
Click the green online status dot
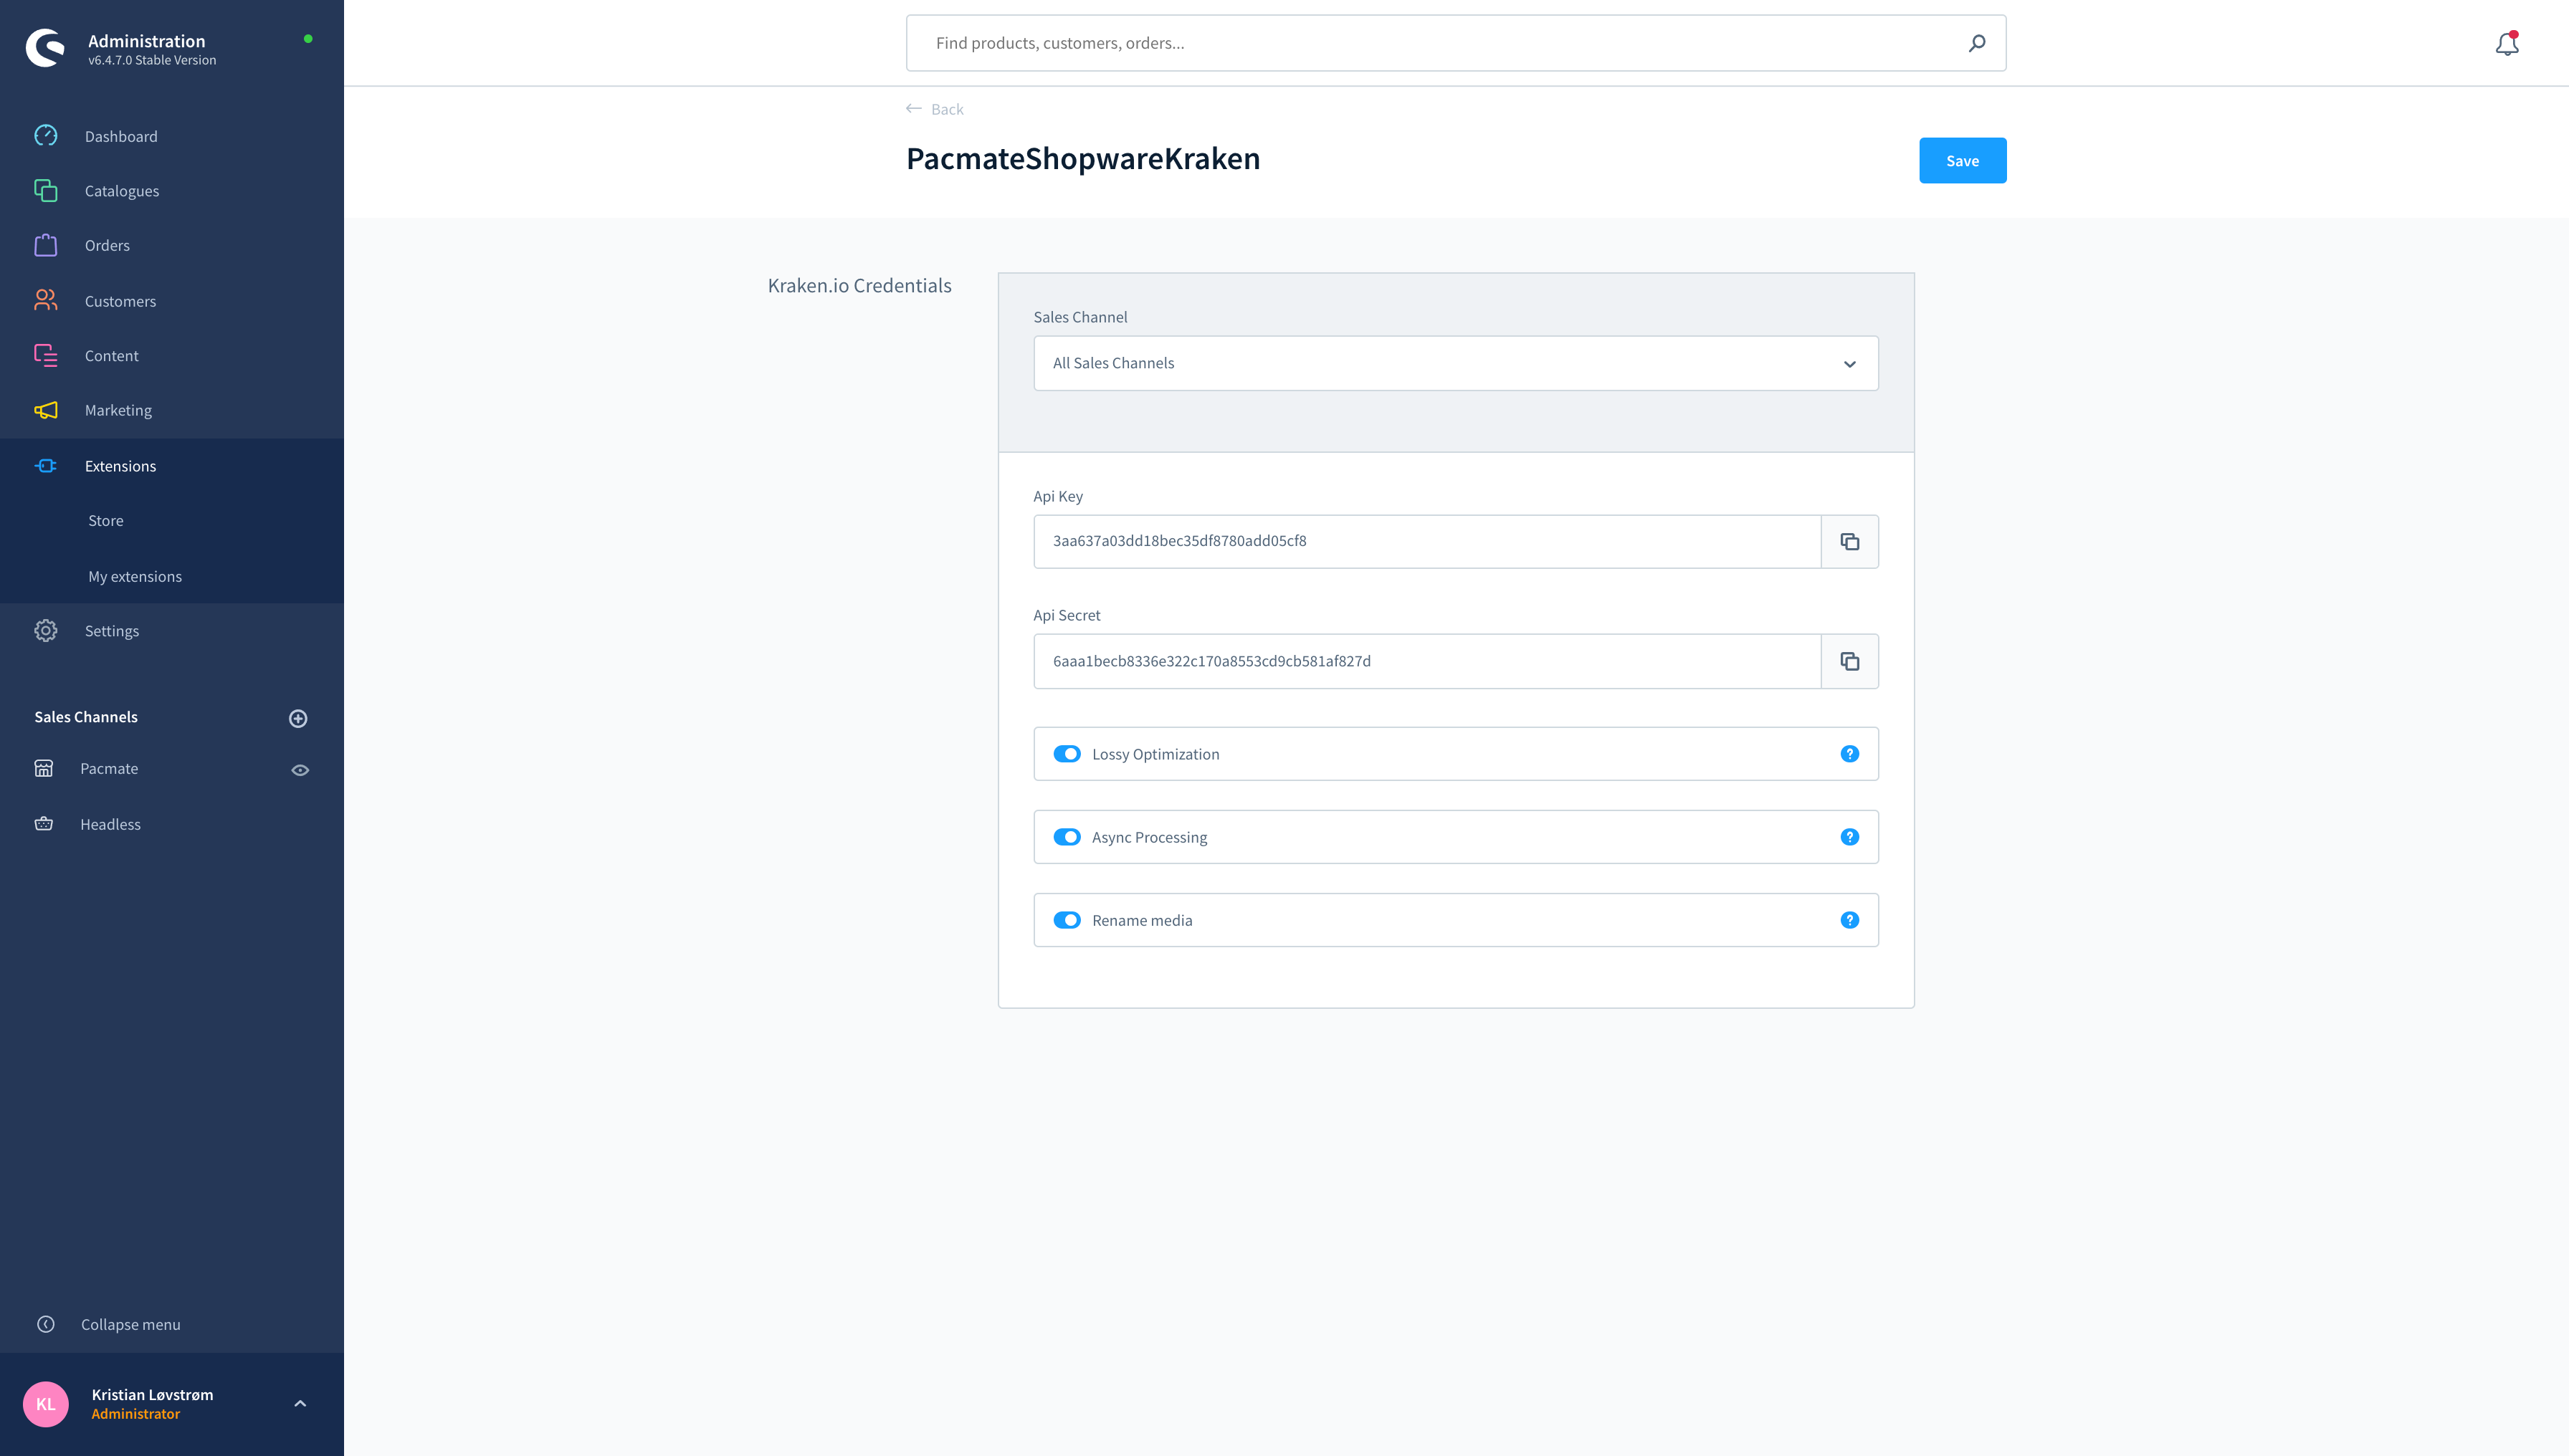pos(308,39)
